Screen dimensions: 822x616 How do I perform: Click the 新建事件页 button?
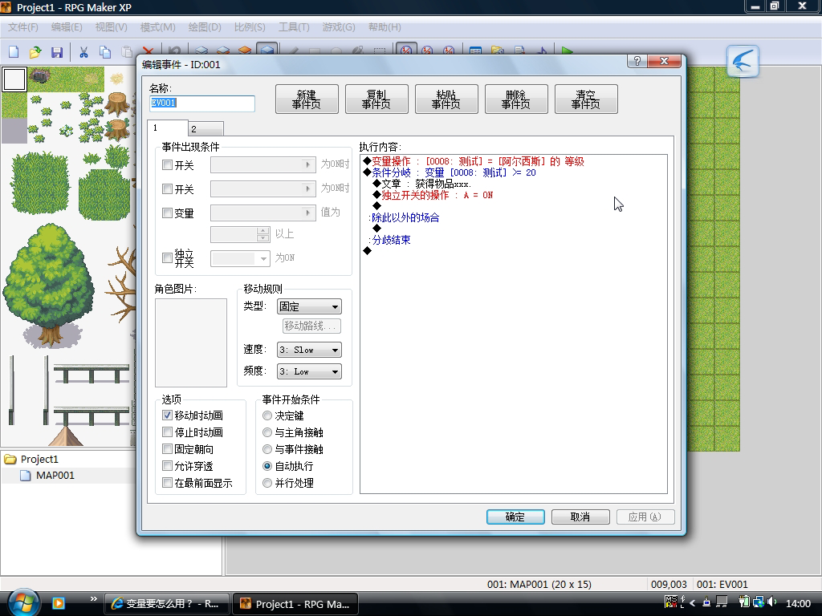[x=307, y=99]
